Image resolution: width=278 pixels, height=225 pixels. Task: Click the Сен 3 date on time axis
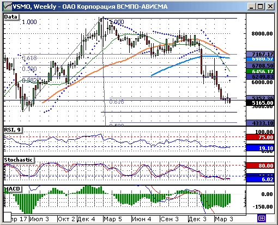pyautogui.click(x=170, y=219)
